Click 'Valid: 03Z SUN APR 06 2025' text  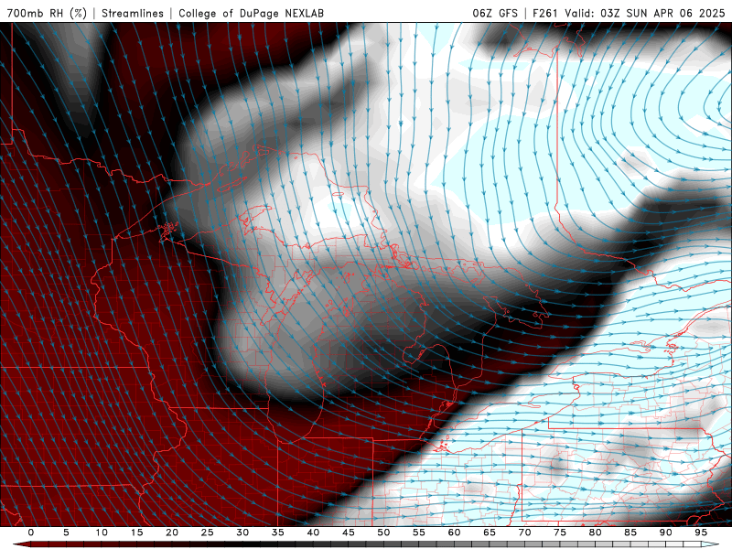[x=645, y=13]
